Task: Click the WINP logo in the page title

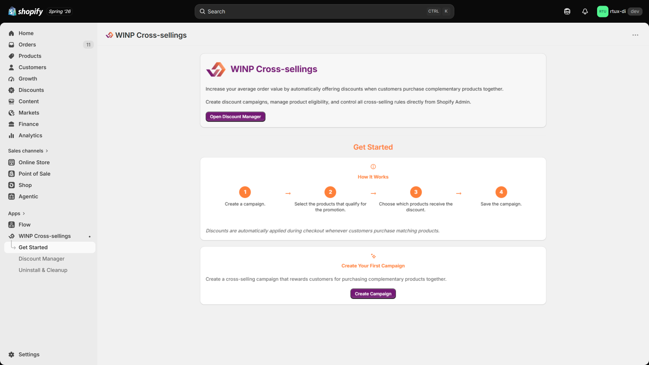Action: (109, 35)
